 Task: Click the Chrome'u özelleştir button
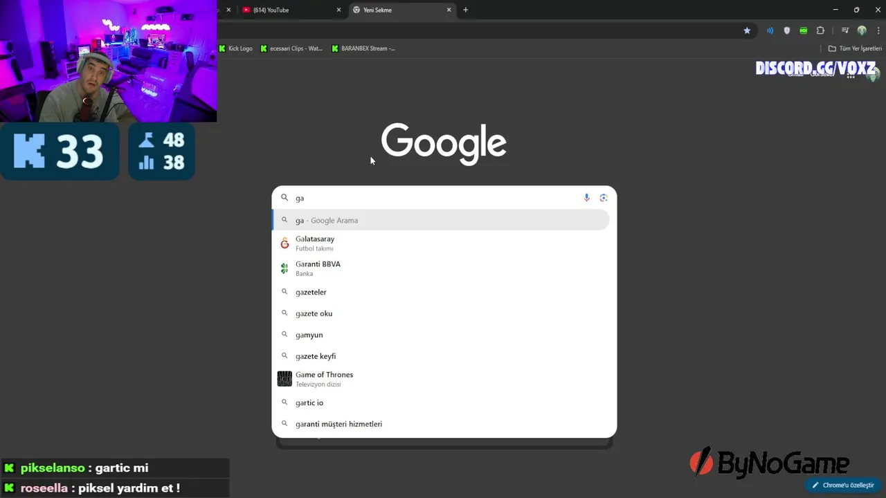pyautogui.click(x=842, y=485)
